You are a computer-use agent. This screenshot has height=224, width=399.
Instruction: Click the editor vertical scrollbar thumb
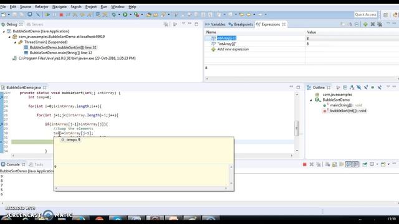[x=297, y=128]
